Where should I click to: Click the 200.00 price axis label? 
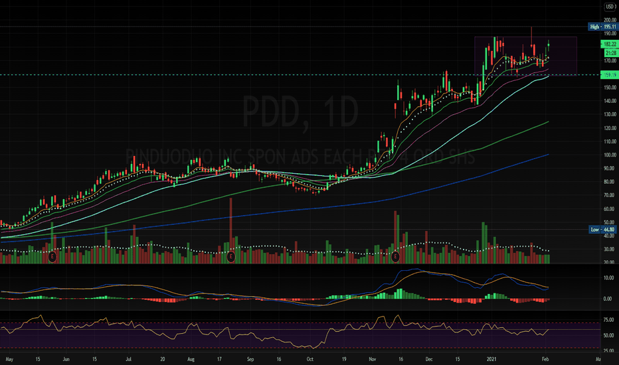(x=610, y=20)
